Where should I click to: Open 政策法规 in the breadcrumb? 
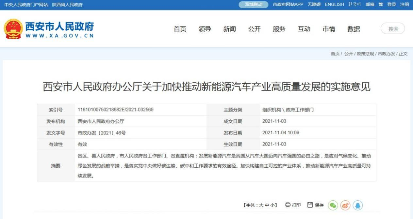365,54
